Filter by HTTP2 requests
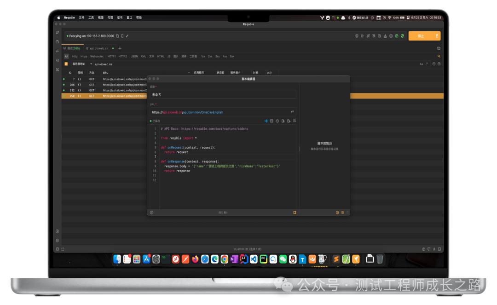The width and height of the screenshot is (497, 305). (x=123, y=57)
